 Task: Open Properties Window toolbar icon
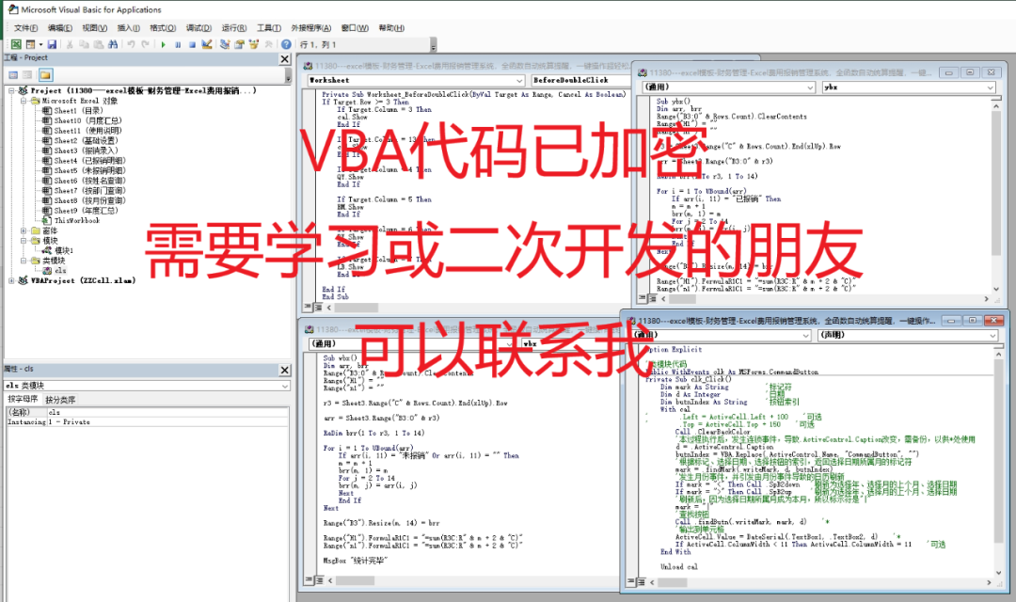tap(239, 45)
